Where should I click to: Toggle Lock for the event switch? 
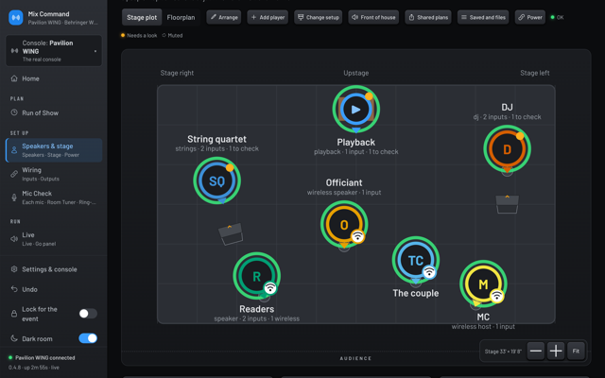click(x=88, y=314)
